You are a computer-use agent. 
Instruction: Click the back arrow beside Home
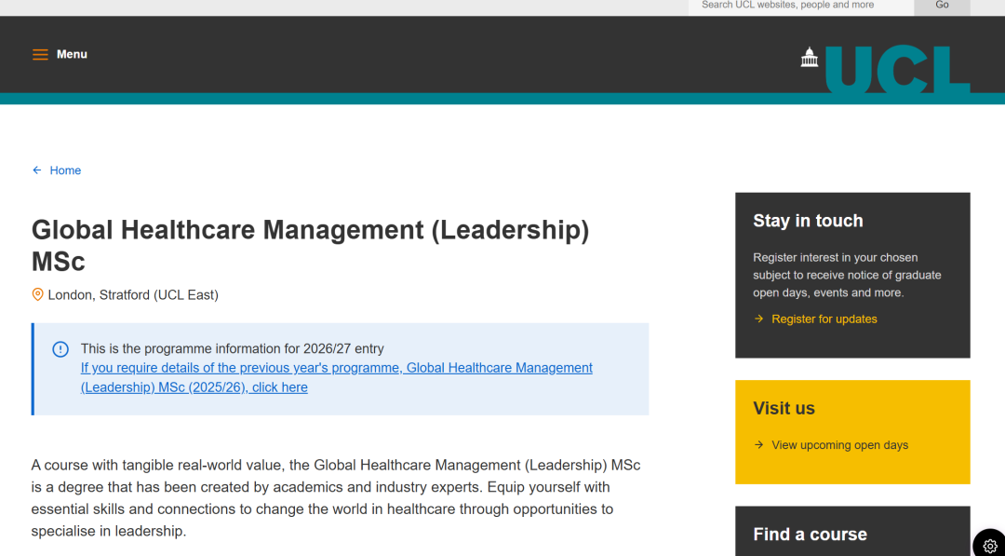[x=37, y=170]
